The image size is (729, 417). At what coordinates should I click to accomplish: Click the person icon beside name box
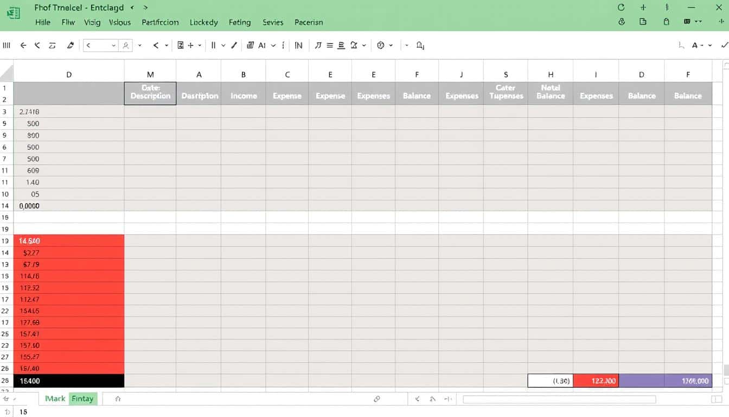pyautogui.click(x=126, y=46)
